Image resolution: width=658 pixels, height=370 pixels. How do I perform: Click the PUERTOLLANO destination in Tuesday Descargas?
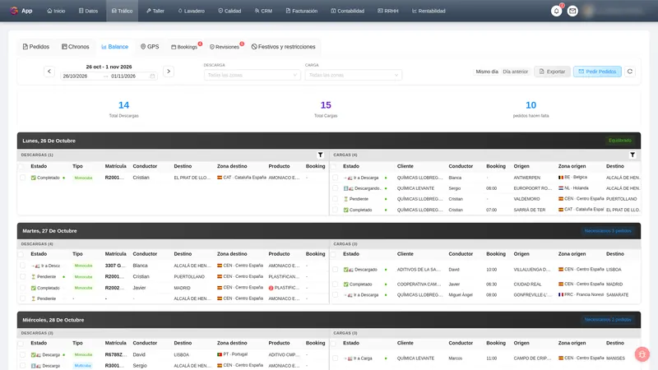[189, 277]
